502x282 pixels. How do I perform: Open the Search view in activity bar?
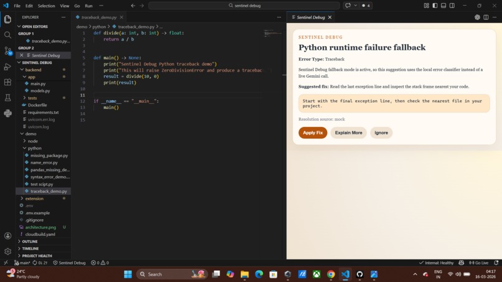(x=7, y=35)
